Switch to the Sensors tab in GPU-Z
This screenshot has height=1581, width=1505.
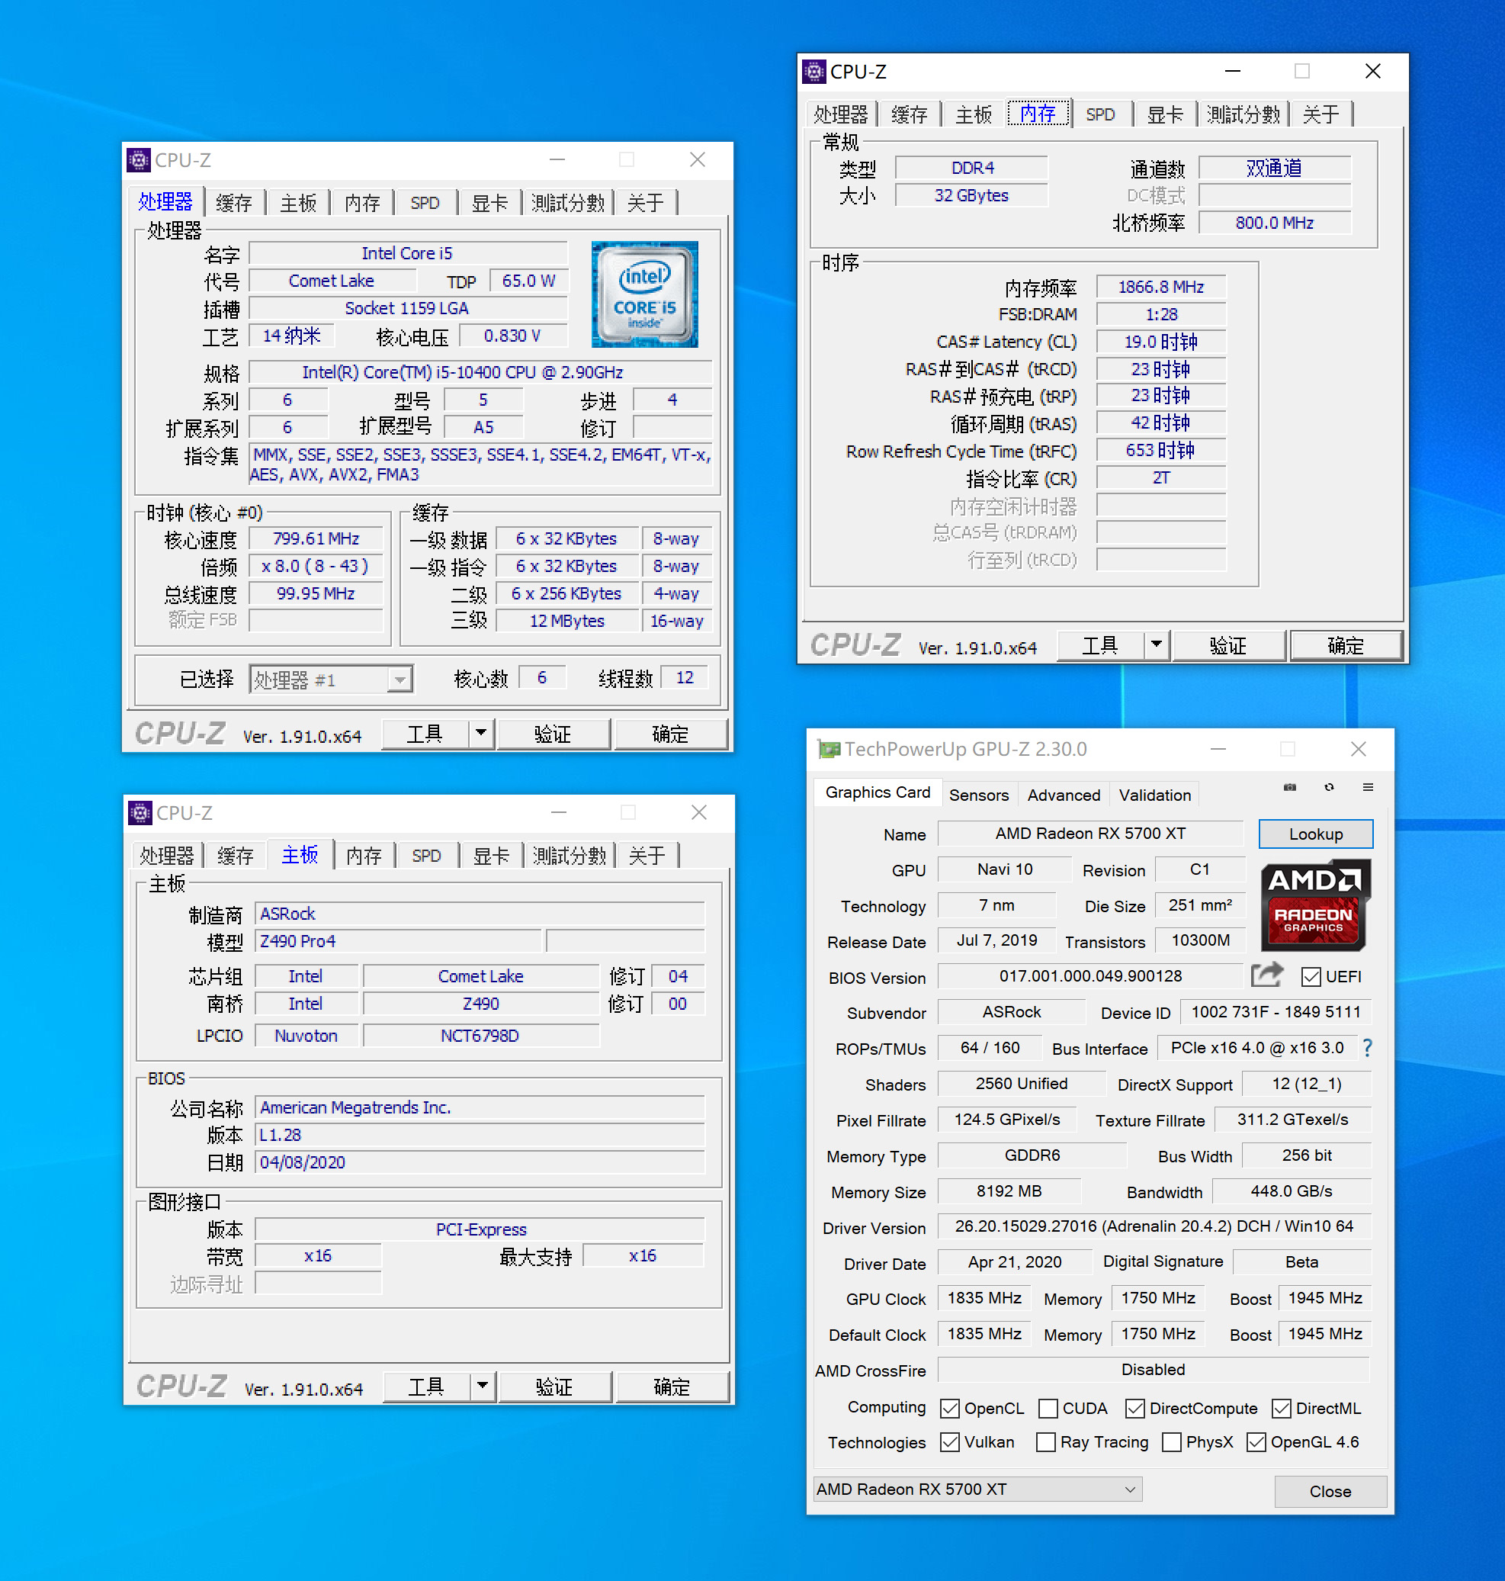[979, 795]
